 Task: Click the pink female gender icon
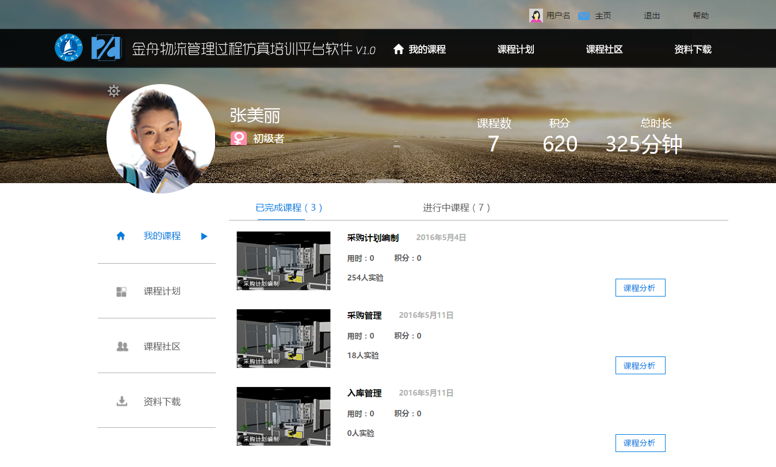click(239, 139)
